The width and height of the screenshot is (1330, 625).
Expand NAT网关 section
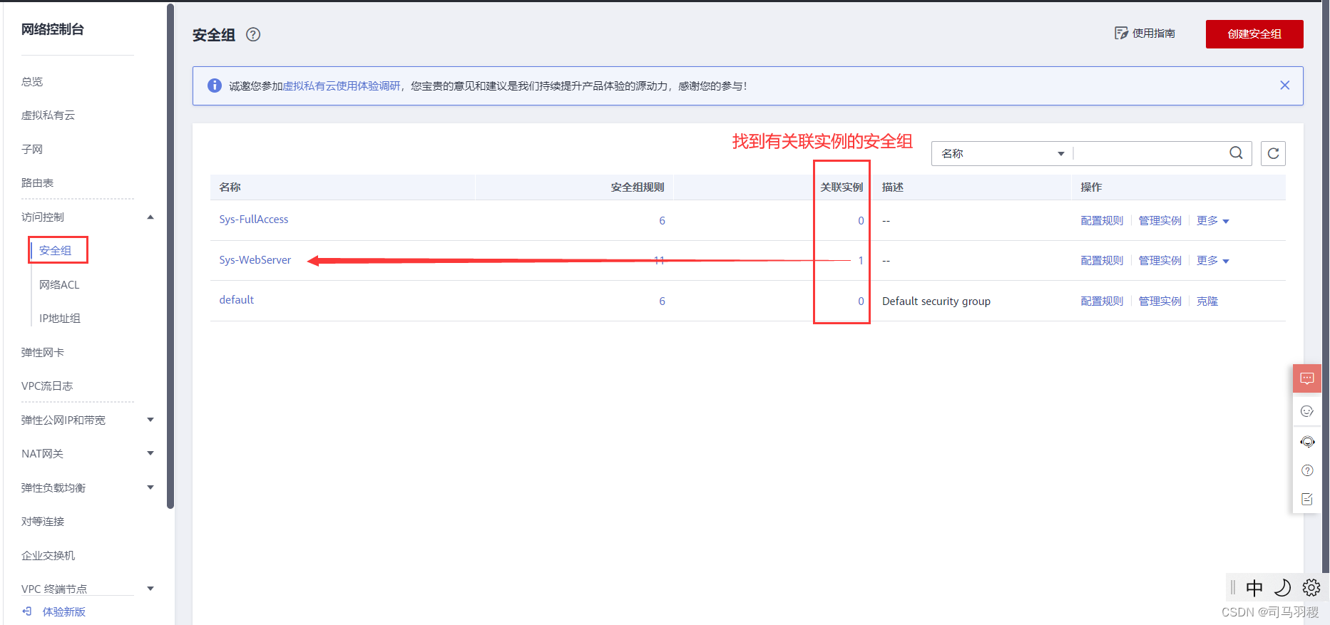(150, 454)
